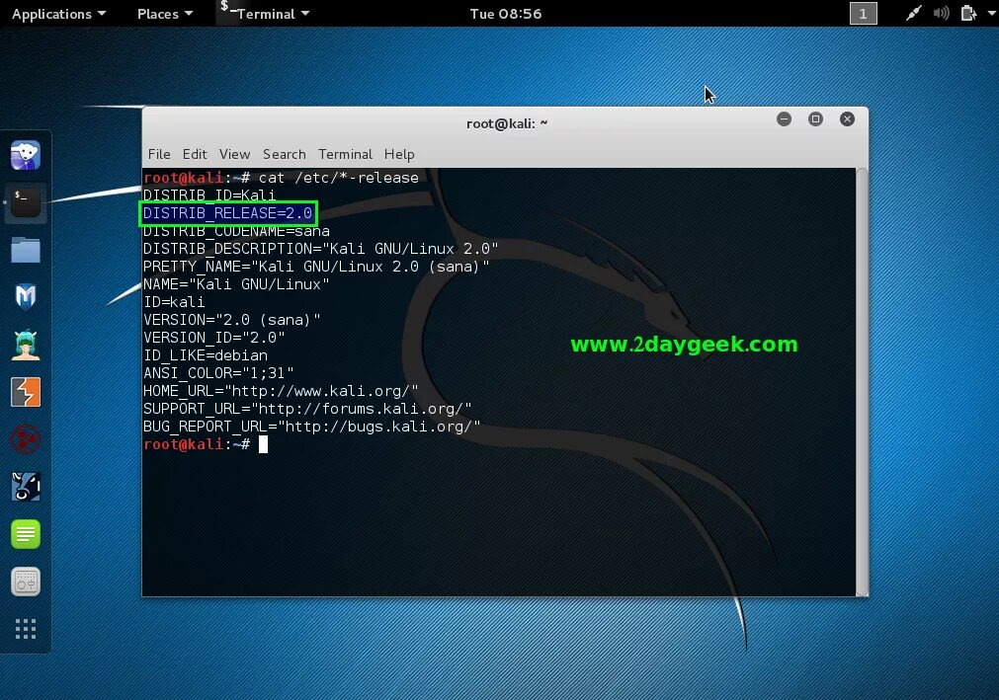Click the NAME="Kali GNU/Linux" line
The image size is (999, 700).
[x=236, y=284]
